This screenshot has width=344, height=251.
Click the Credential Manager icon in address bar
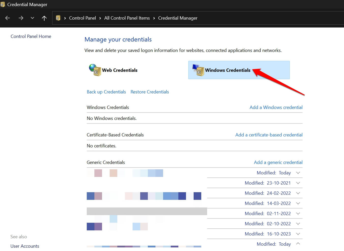pos(58,18)
